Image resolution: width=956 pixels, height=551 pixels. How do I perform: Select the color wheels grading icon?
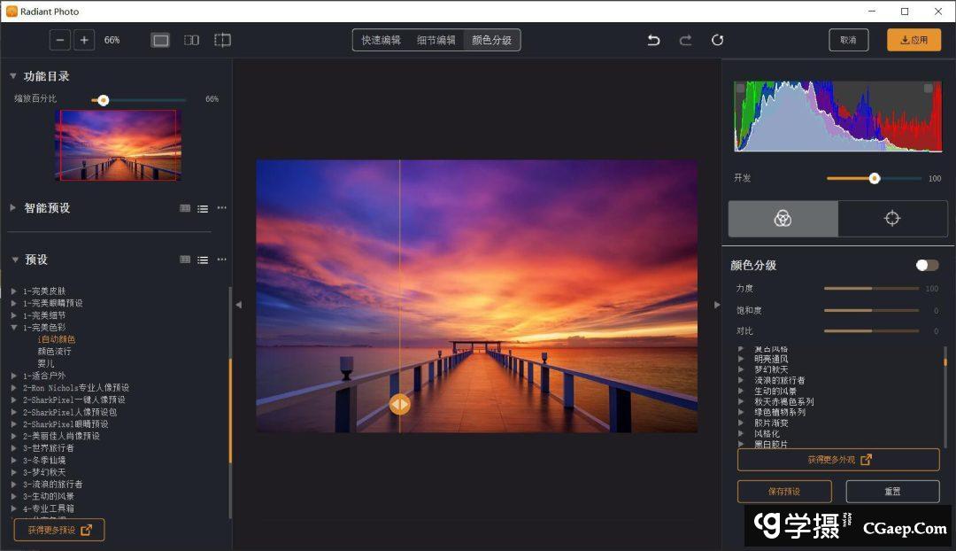(x=783, y=219)
